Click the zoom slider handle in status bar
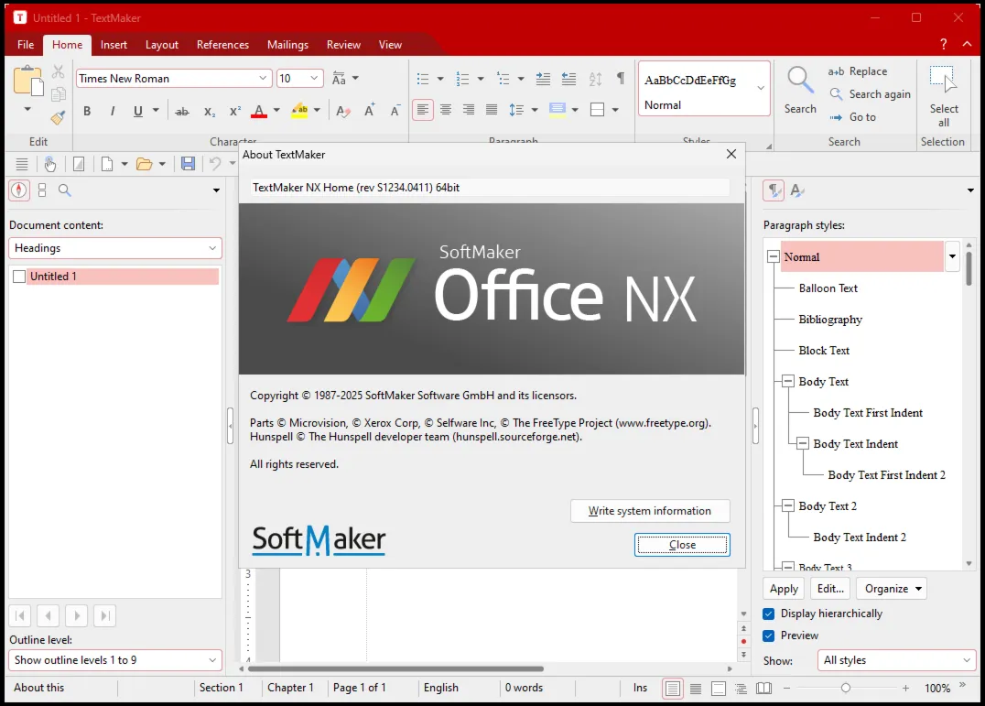The height and width of the screenshot is (706, 985). click(846, 688)
